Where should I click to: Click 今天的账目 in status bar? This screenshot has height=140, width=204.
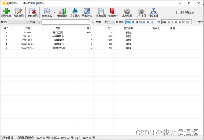coord(7,137)
